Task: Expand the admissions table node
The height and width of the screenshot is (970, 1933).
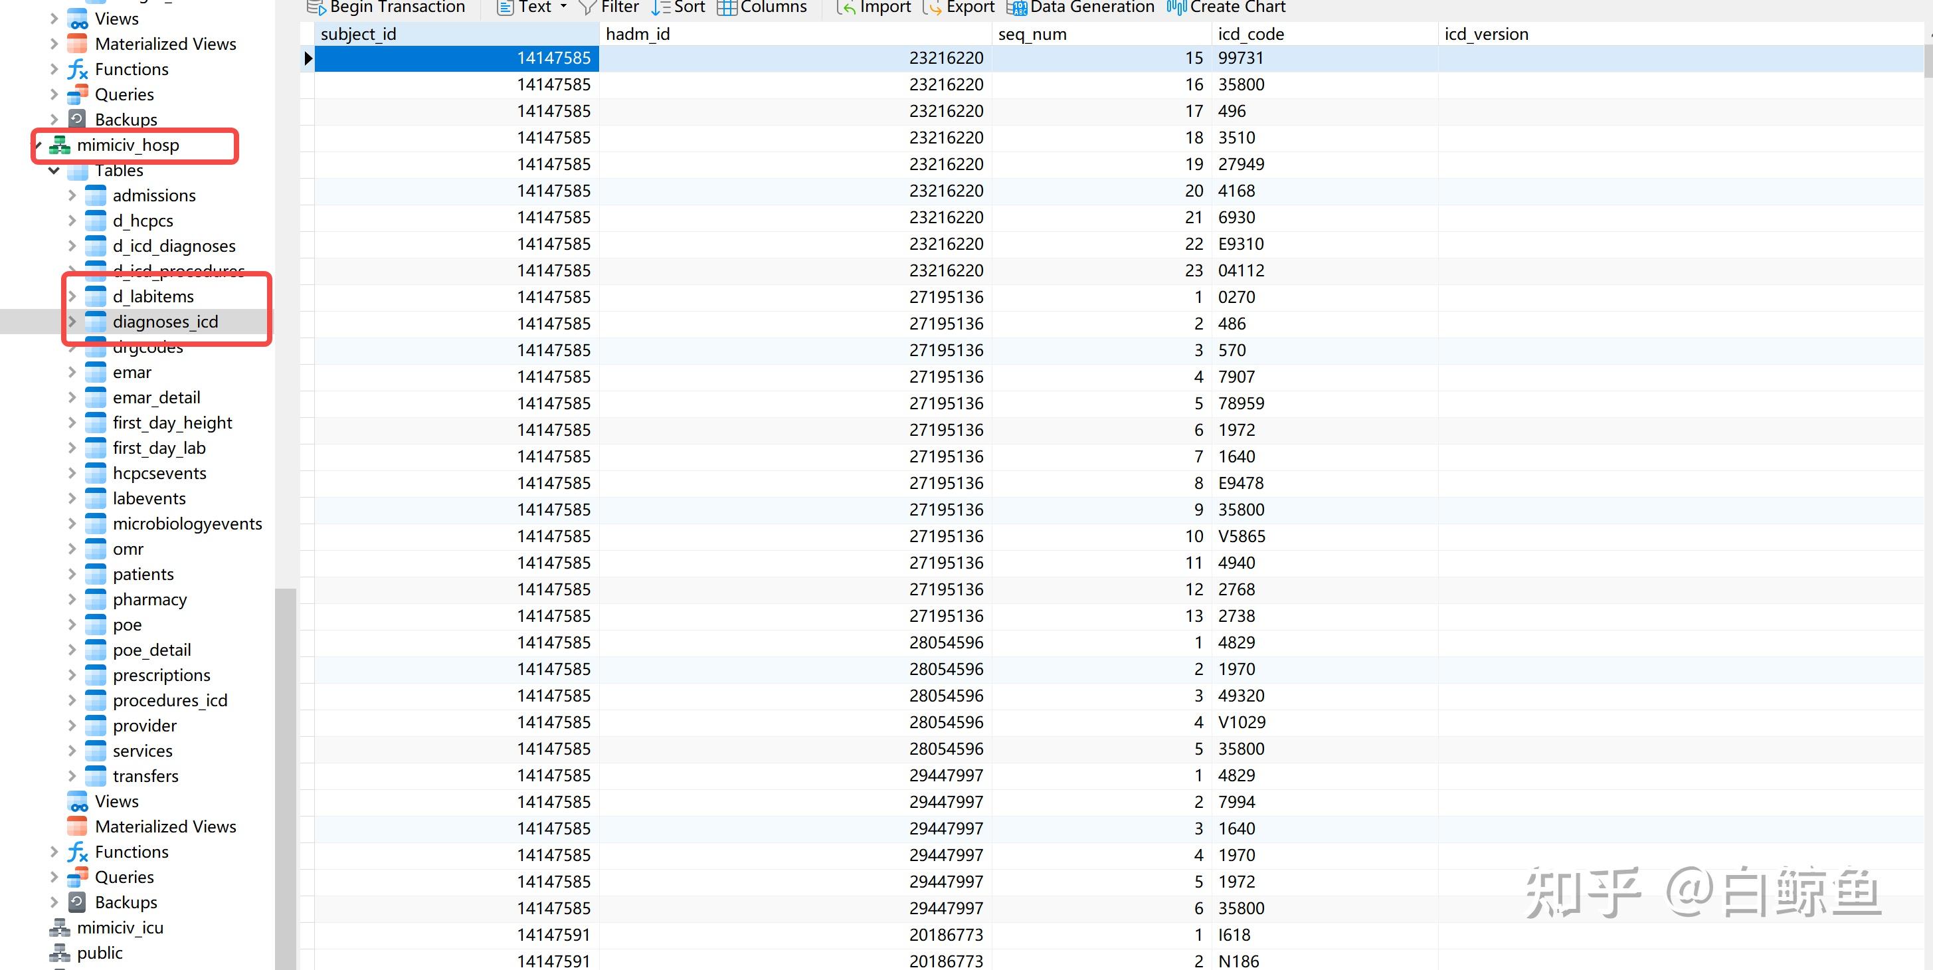Action: coord(72,195)
